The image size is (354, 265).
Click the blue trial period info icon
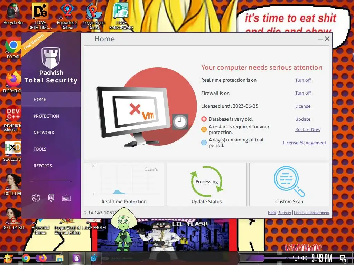coord(204,143)
